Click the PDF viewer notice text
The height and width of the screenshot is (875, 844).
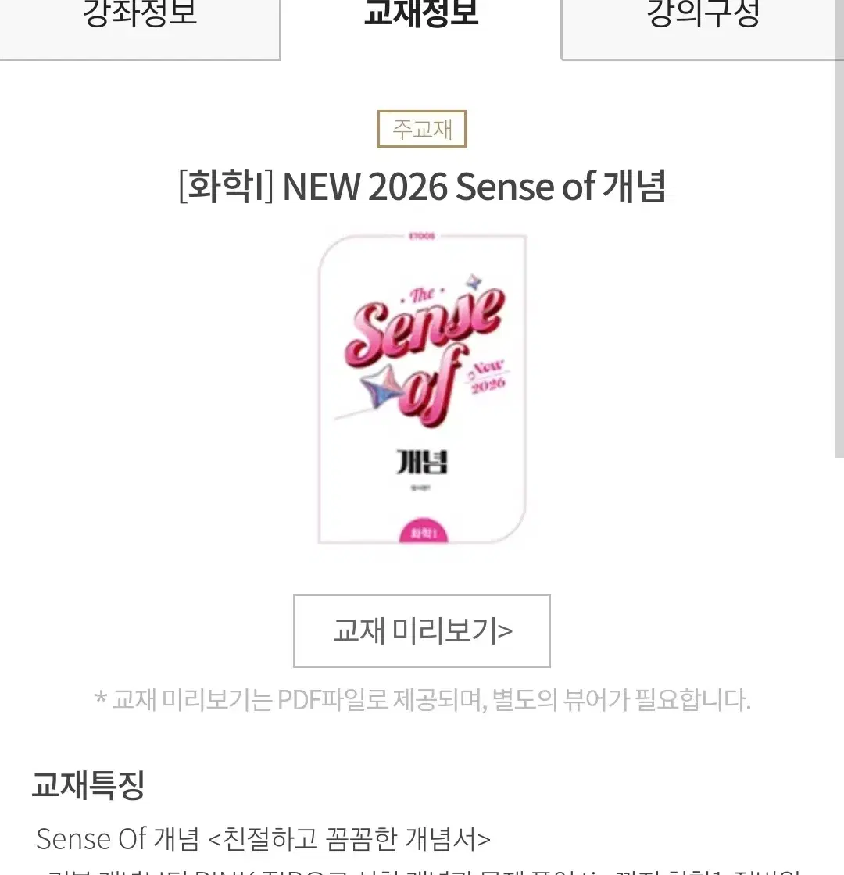point(423,700)
